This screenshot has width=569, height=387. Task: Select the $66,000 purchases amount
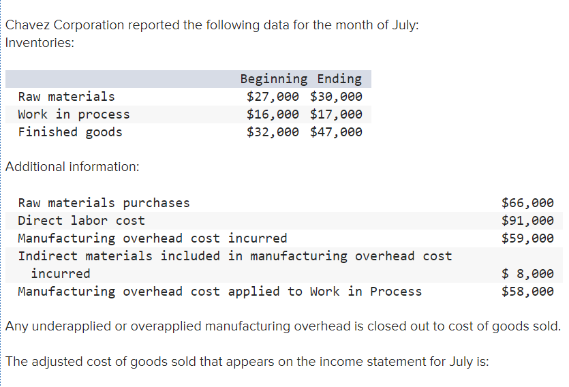[x=527, y=203]
